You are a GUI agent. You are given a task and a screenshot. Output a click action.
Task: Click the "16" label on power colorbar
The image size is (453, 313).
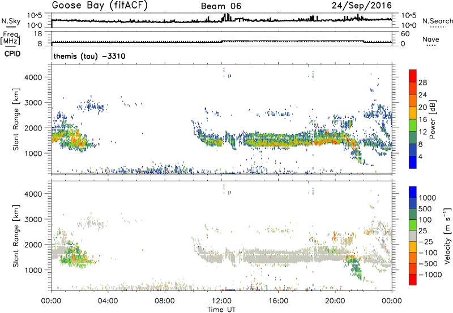click(422, 120)
